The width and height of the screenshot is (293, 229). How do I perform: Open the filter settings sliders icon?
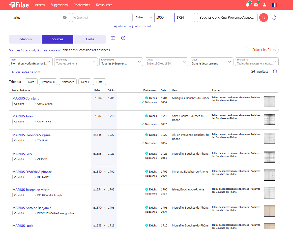[113, 38]
